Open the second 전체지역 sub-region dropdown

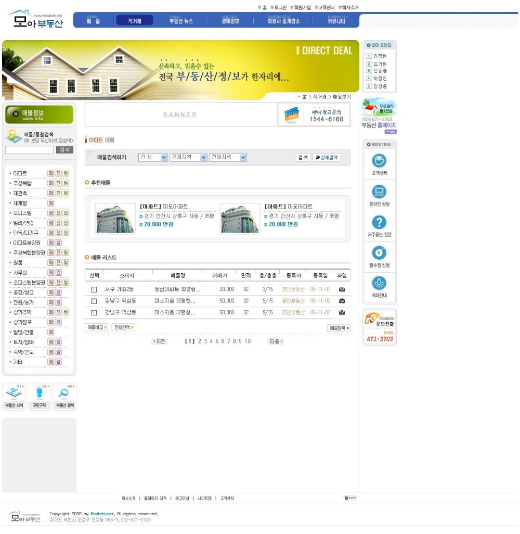[228, 157]
